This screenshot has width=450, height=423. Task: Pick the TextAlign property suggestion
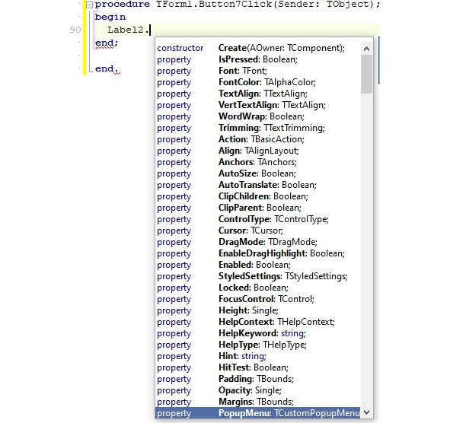pos(257,94)
